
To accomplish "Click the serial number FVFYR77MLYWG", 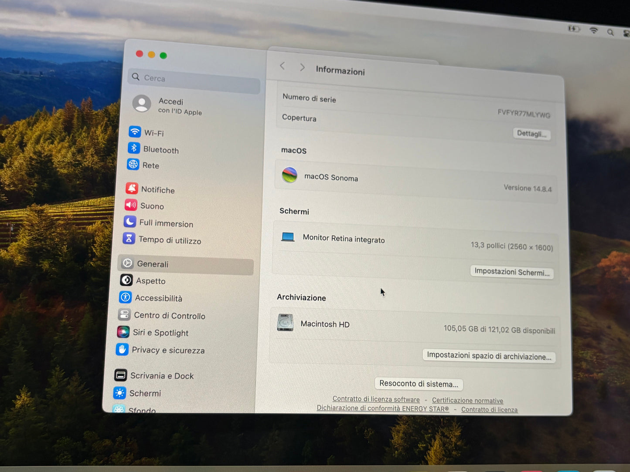I will 524,114.
